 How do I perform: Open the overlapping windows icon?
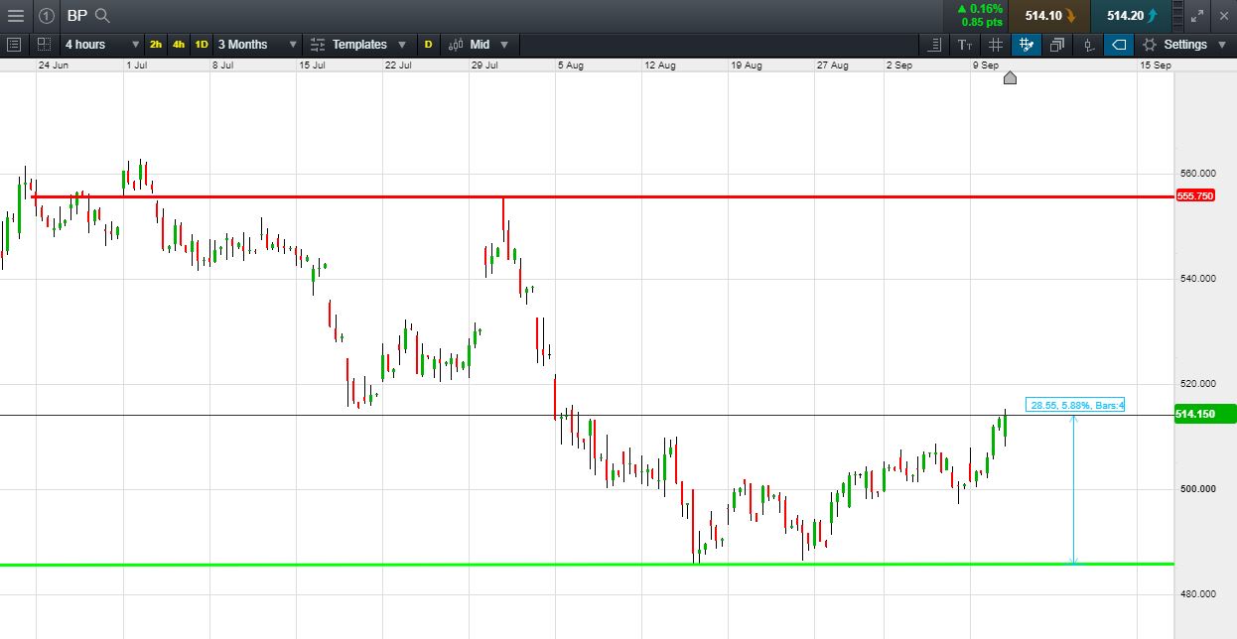pyautogui.click(x=1057, y=45)
